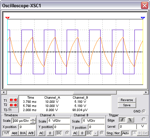The height and width of the screenshot is (138, 150).
Task: Click the red T1 cursor marker triangle
Action: coord(7,18)
